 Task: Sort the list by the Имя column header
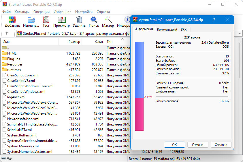(29, 42)
